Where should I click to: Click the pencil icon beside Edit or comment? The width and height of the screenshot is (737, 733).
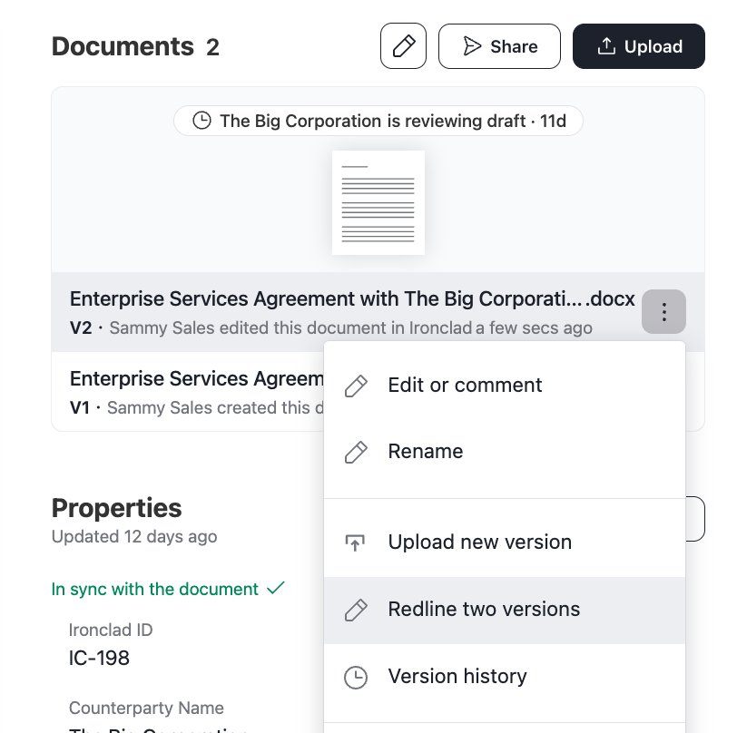point(356,386)
